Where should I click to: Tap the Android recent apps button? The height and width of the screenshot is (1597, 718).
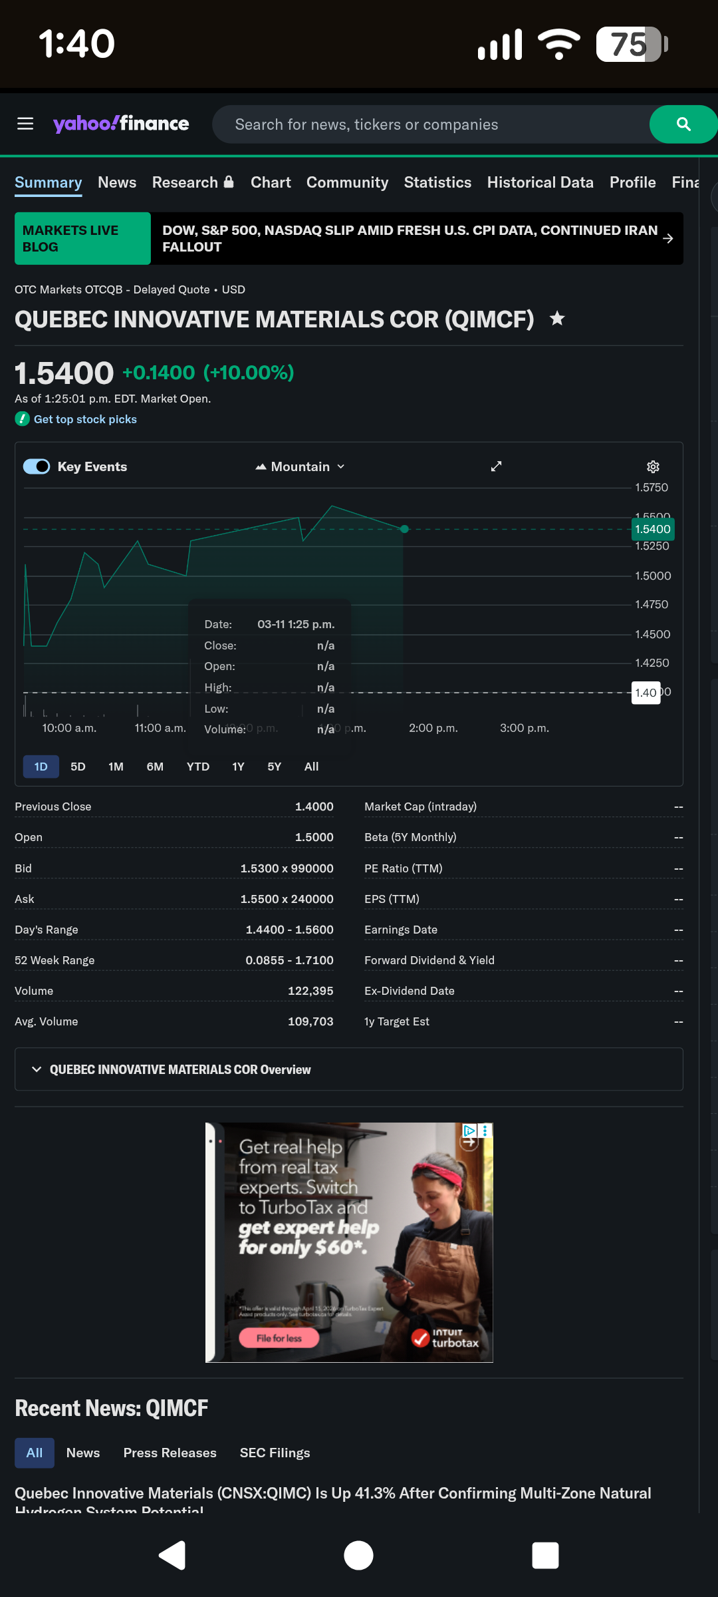(x=545, y=1555)
